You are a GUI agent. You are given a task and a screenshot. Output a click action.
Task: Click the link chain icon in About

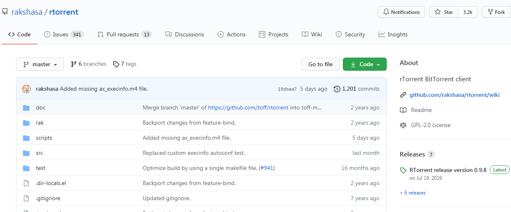403,95
